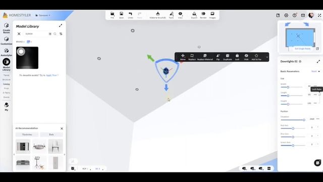Image resolution: width=323 pixels, height=182 pixels.
Task: Rotate the minimap view left
Action: click(x=288, y=24)
